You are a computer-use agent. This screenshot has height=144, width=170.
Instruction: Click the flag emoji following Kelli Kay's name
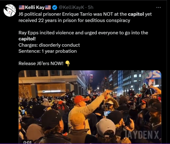[48, 7]
